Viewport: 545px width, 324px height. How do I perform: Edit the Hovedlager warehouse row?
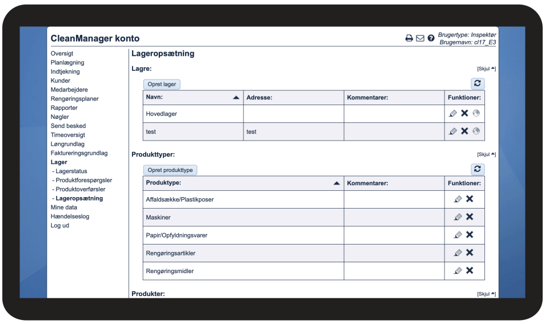(x=453, y=113)
